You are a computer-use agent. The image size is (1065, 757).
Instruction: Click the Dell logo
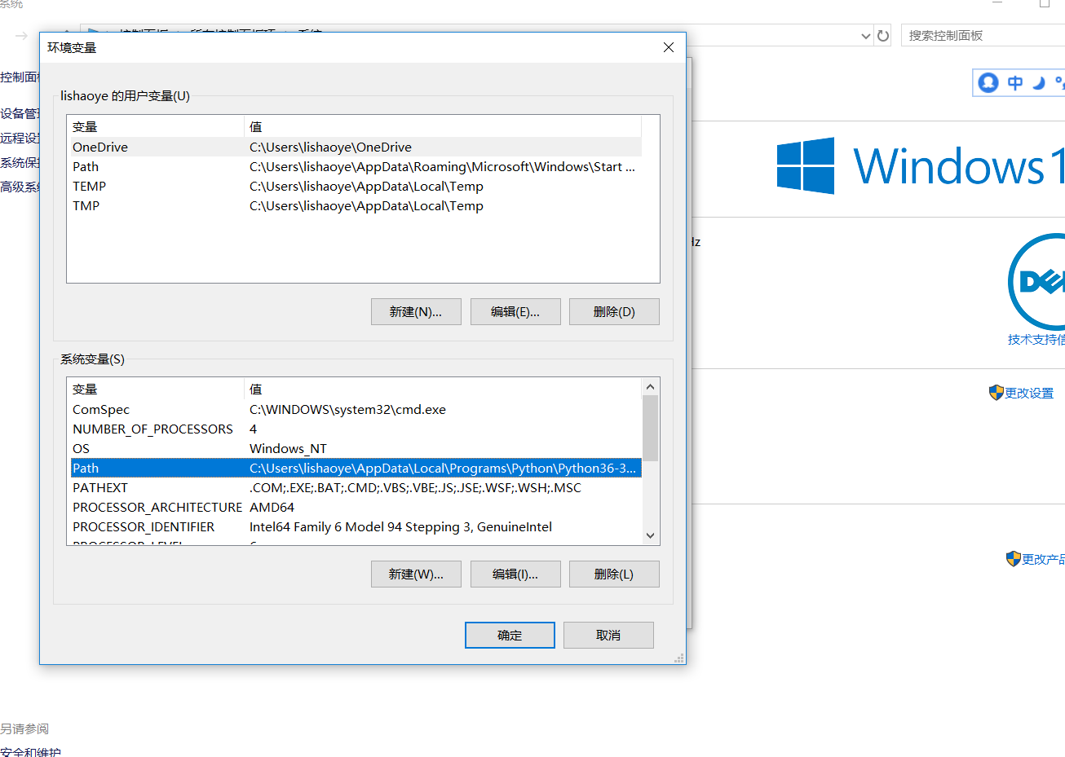pyautogui.click(x=1037, y=281)
